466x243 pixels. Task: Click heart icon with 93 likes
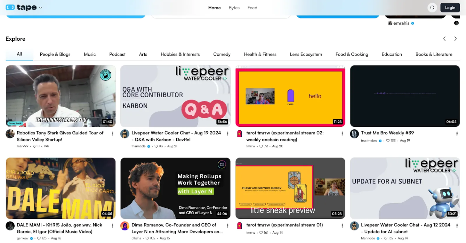pos(156,146)
